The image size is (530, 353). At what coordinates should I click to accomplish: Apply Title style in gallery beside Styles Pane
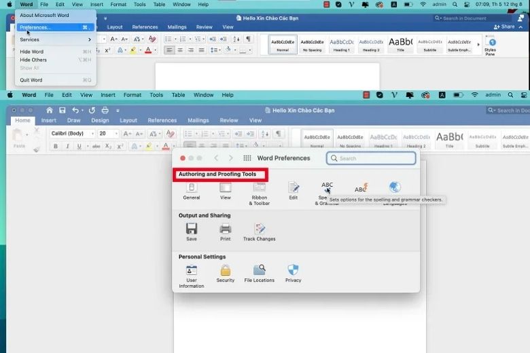coord(400,45)
